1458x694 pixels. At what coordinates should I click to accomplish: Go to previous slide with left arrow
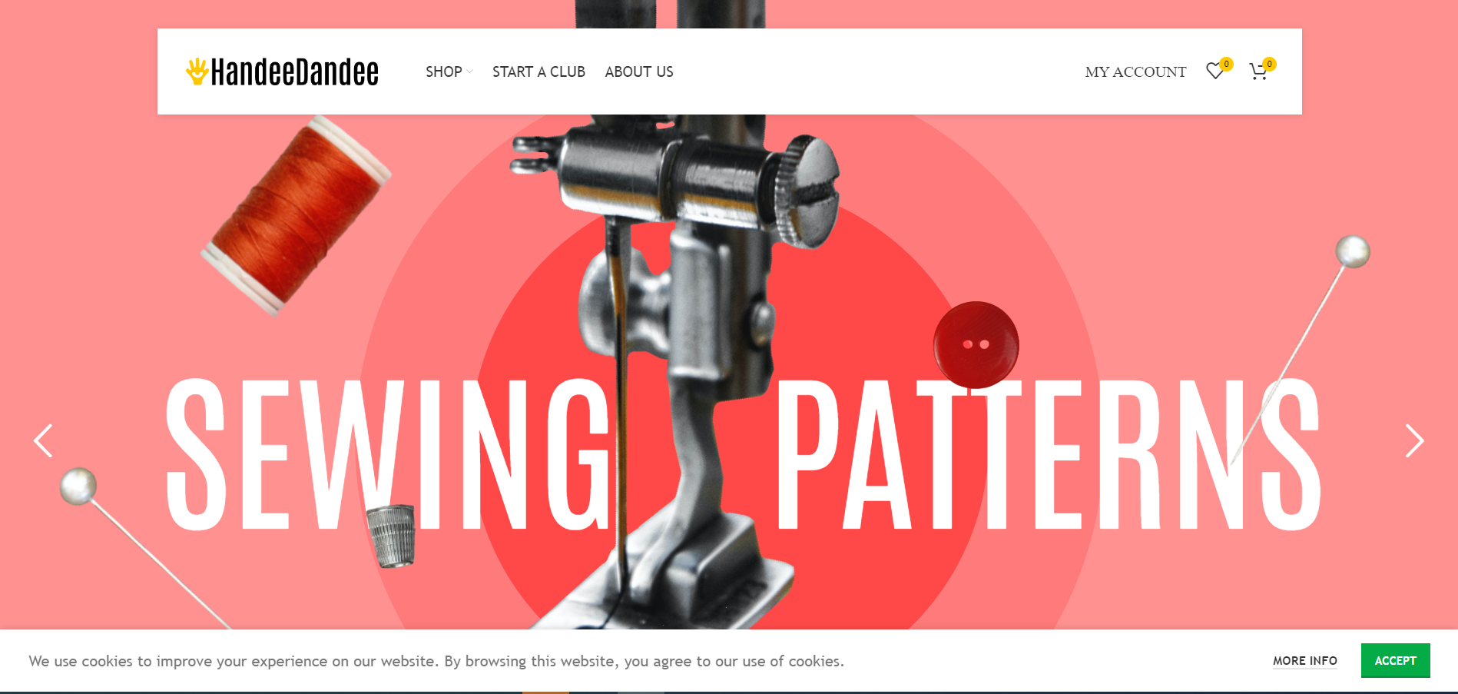point(43,440)
